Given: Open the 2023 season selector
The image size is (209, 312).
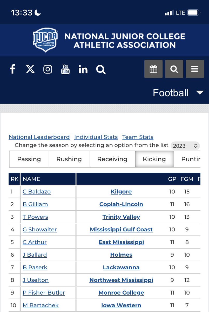Looking at the screenshot, I should coord(185,146).
